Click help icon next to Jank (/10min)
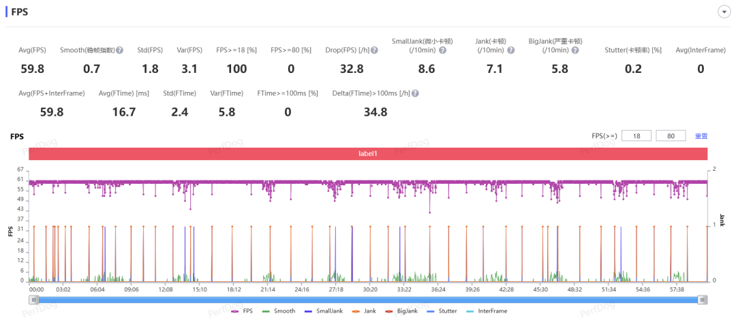 coord(510,50)
